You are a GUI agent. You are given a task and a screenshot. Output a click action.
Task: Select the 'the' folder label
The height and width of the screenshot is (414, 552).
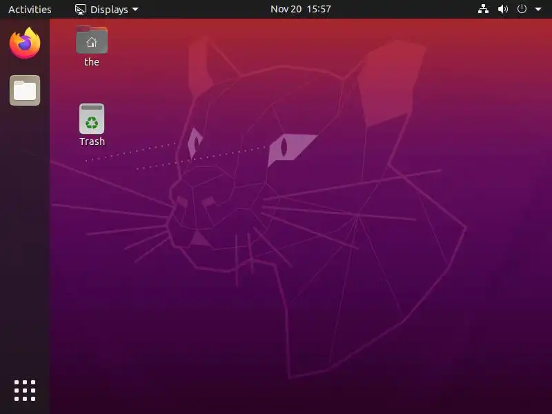pyautogui.click(x=92, y=62)
